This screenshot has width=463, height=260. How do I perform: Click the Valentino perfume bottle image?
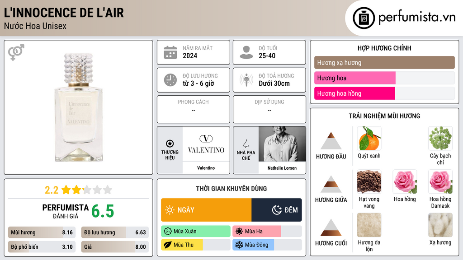tap(79, 107)
